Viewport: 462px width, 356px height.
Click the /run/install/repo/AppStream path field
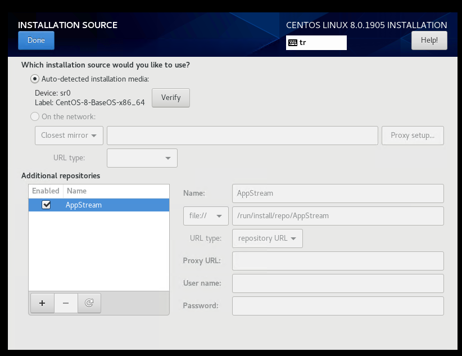pyautogui.click(x=338, y=216)
